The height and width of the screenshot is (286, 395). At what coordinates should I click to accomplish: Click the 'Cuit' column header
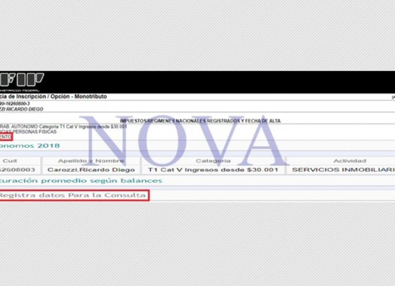click(x=10, y=161)
